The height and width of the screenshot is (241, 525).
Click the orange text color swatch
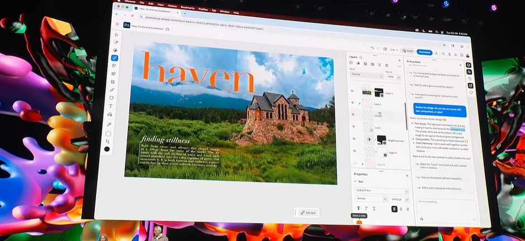[359, 223]
